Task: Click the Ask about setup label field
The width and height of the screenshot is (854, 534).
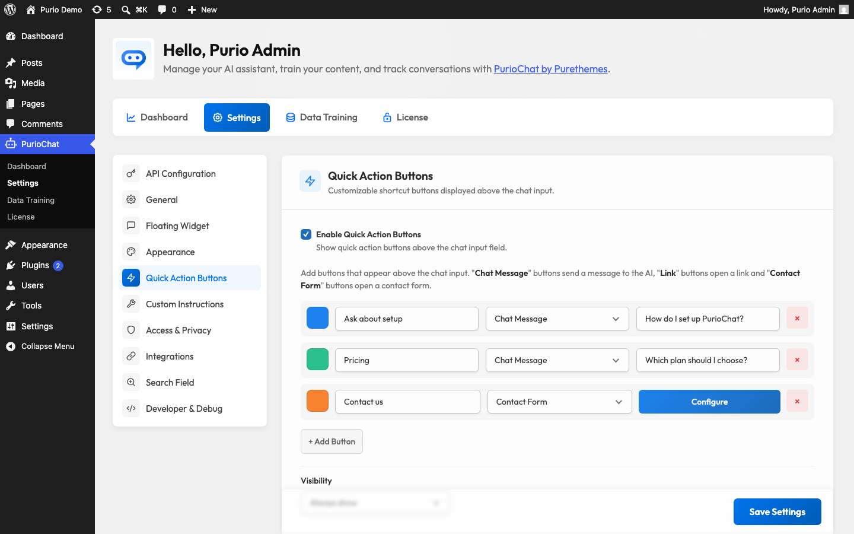Action: pos(407,319)
